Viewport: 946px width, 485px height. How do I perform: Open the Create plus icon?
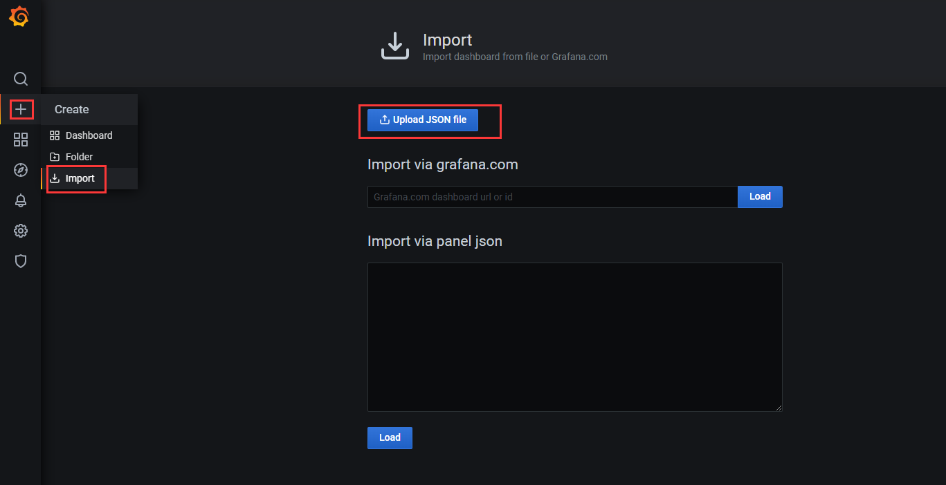click(21, 109)
